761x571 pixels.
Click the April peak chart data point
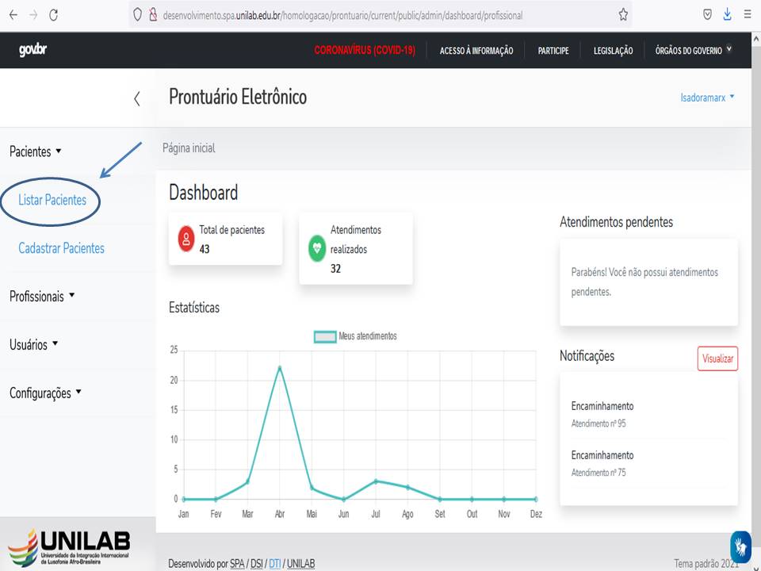(280, 367)
